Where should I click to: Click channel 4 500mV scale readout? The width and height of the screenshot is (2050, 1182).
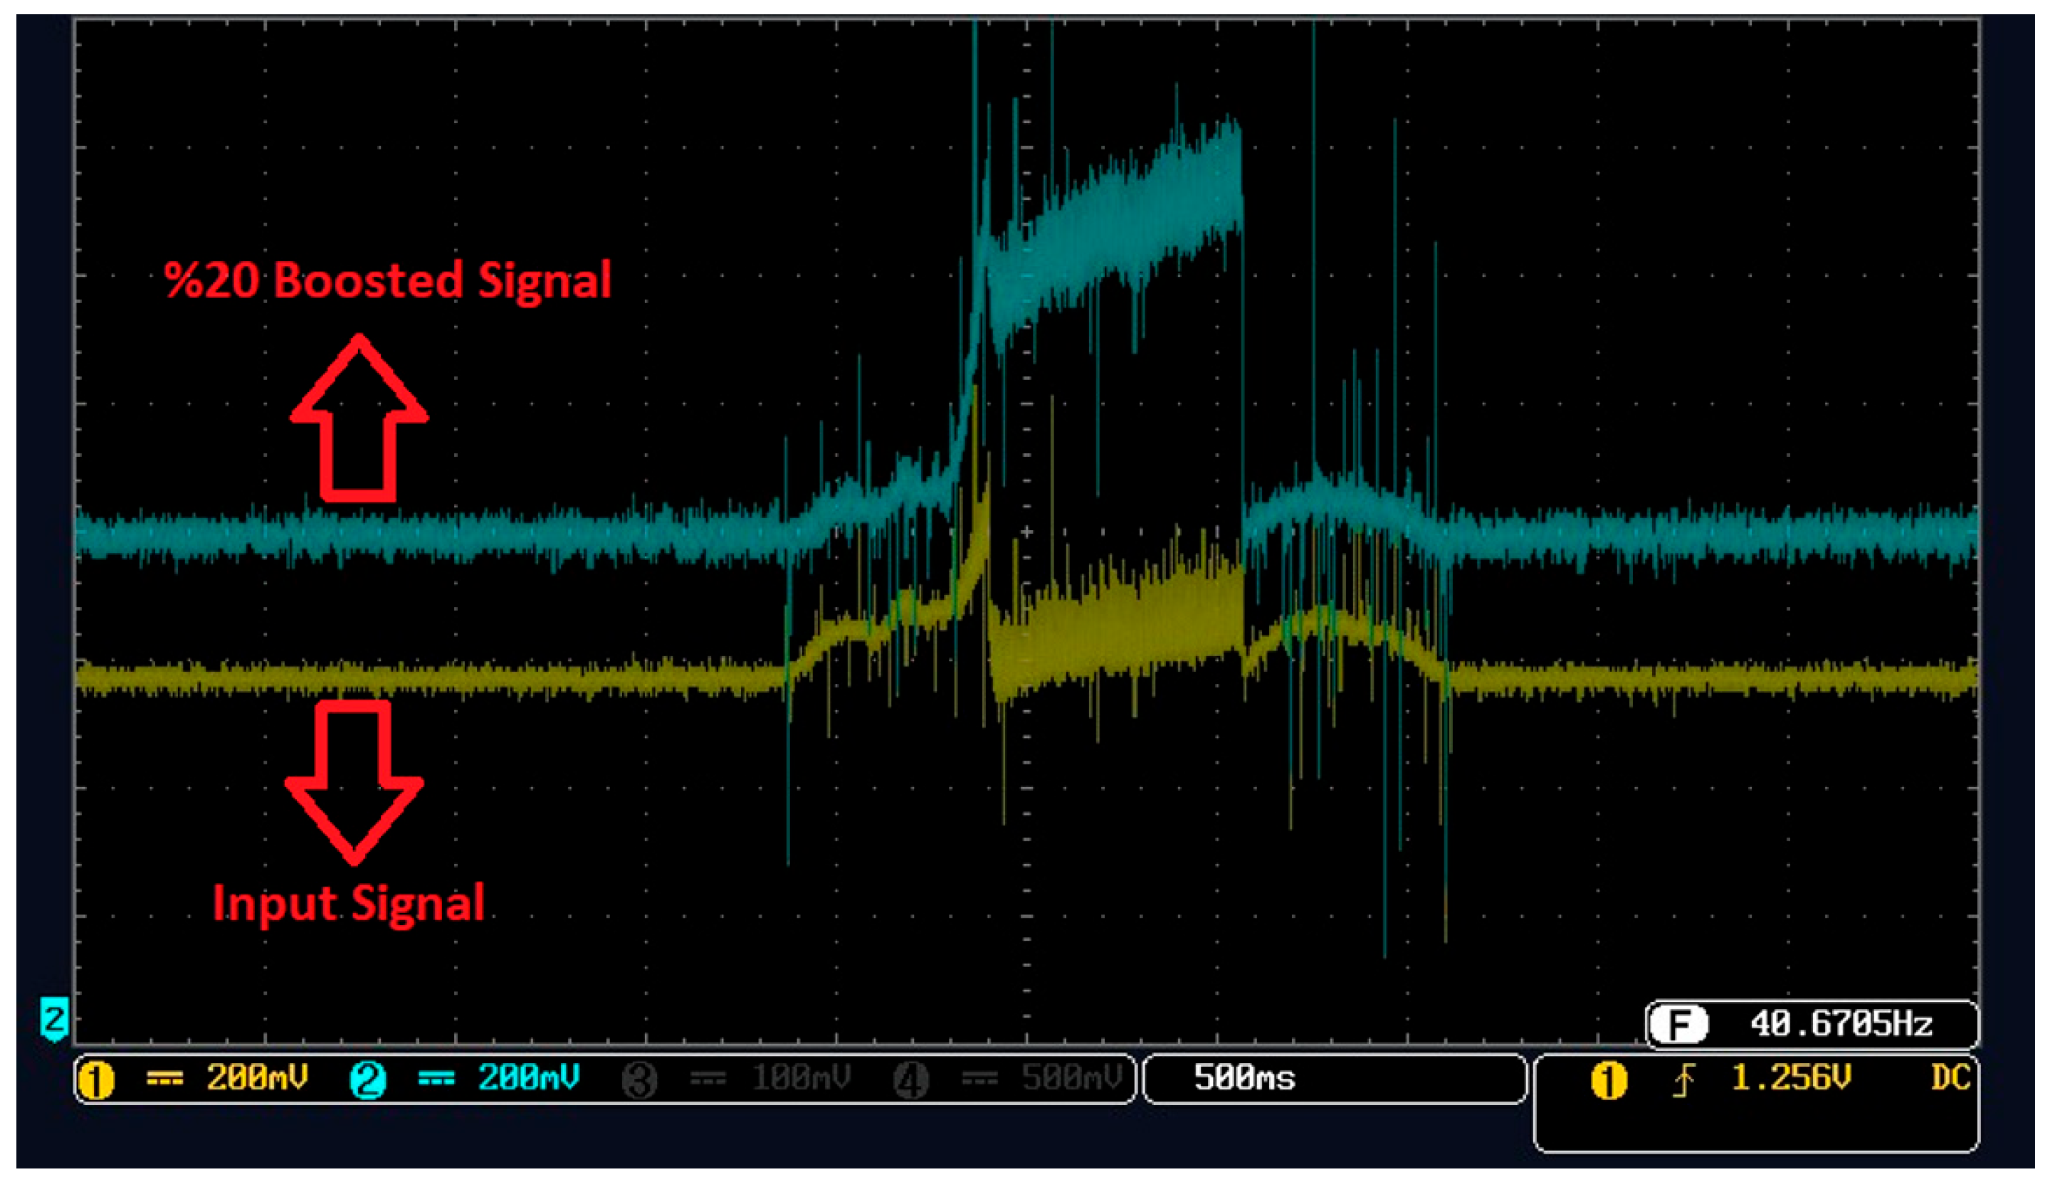pos(1072,1078)
